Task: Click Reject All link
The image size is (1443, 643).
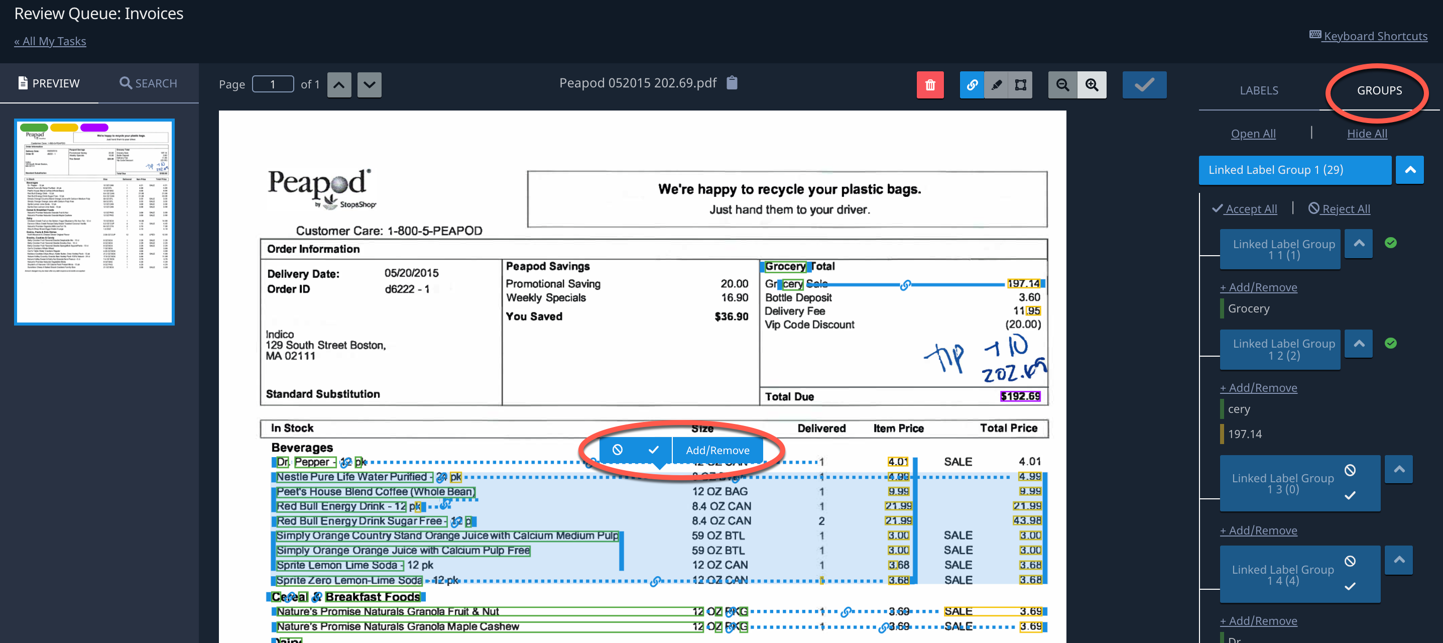Action: pyautogui.click(x=1340, y=208)
